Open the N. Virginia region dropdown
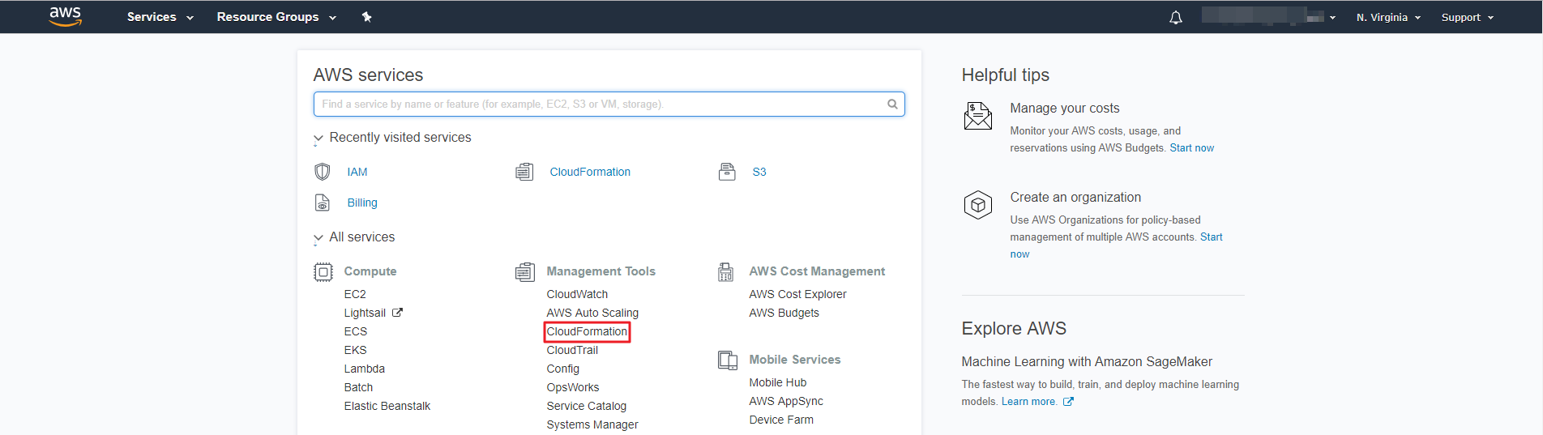The image size is (1543, 435). [1387, 18]
